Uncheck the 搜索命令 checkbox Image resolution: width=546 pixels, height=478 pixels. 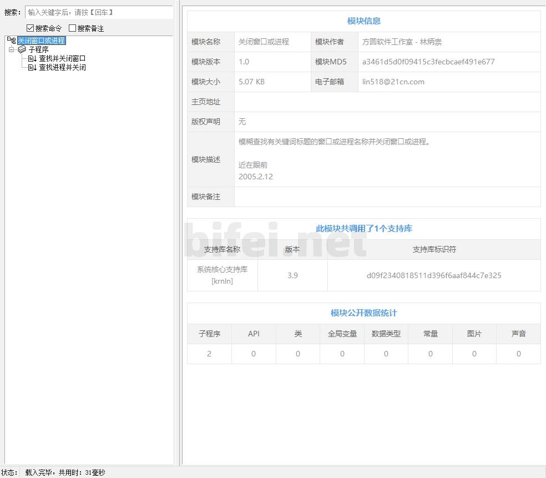(31, 28)
